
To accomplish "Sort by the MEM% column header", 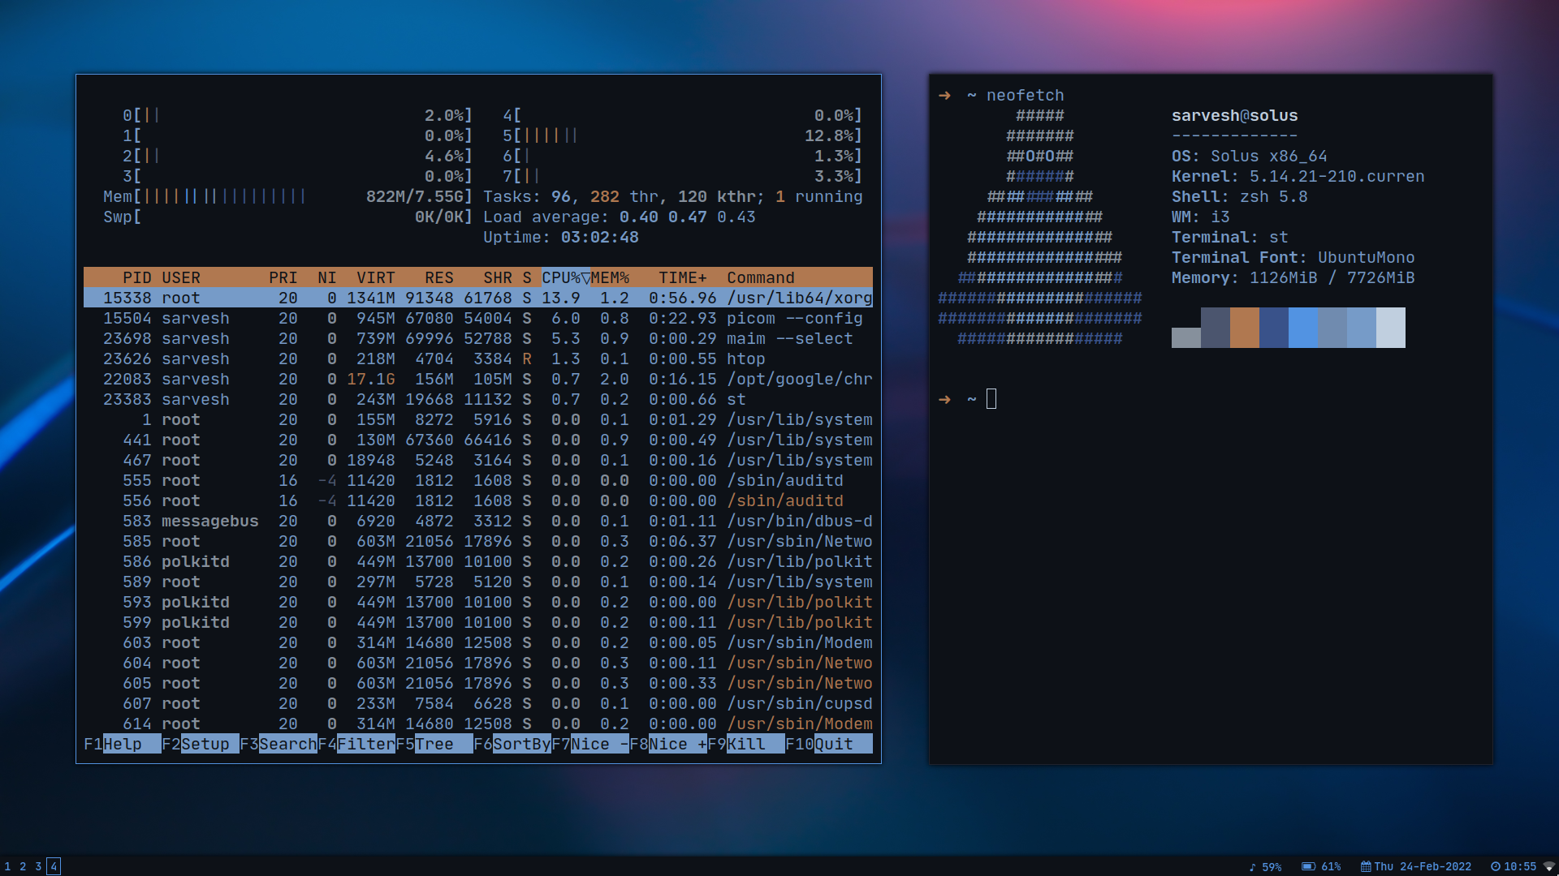I will click(610, 278).
